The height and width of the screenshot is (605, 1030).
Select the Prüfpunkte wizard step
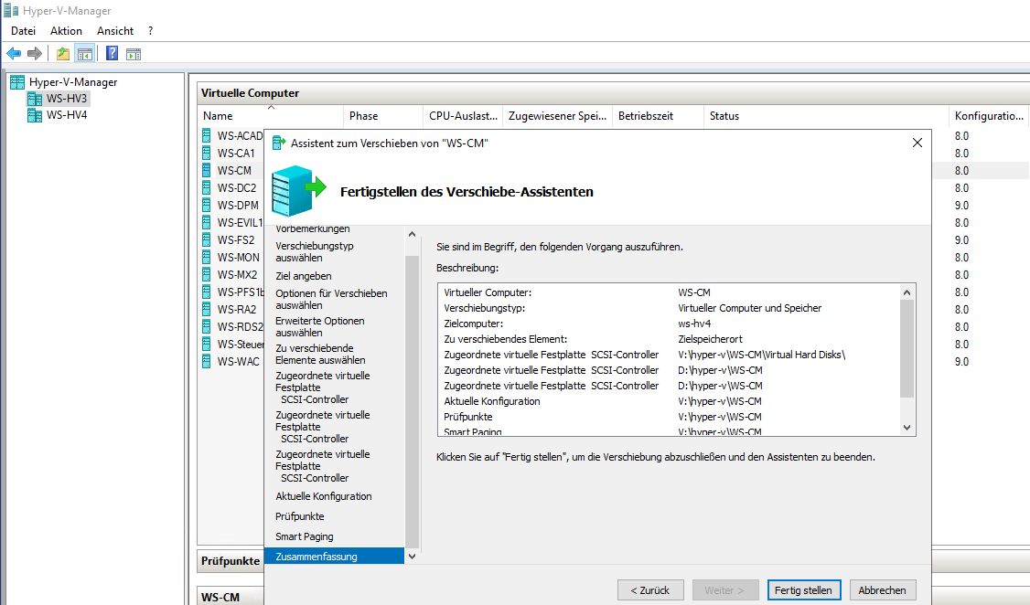299,516
